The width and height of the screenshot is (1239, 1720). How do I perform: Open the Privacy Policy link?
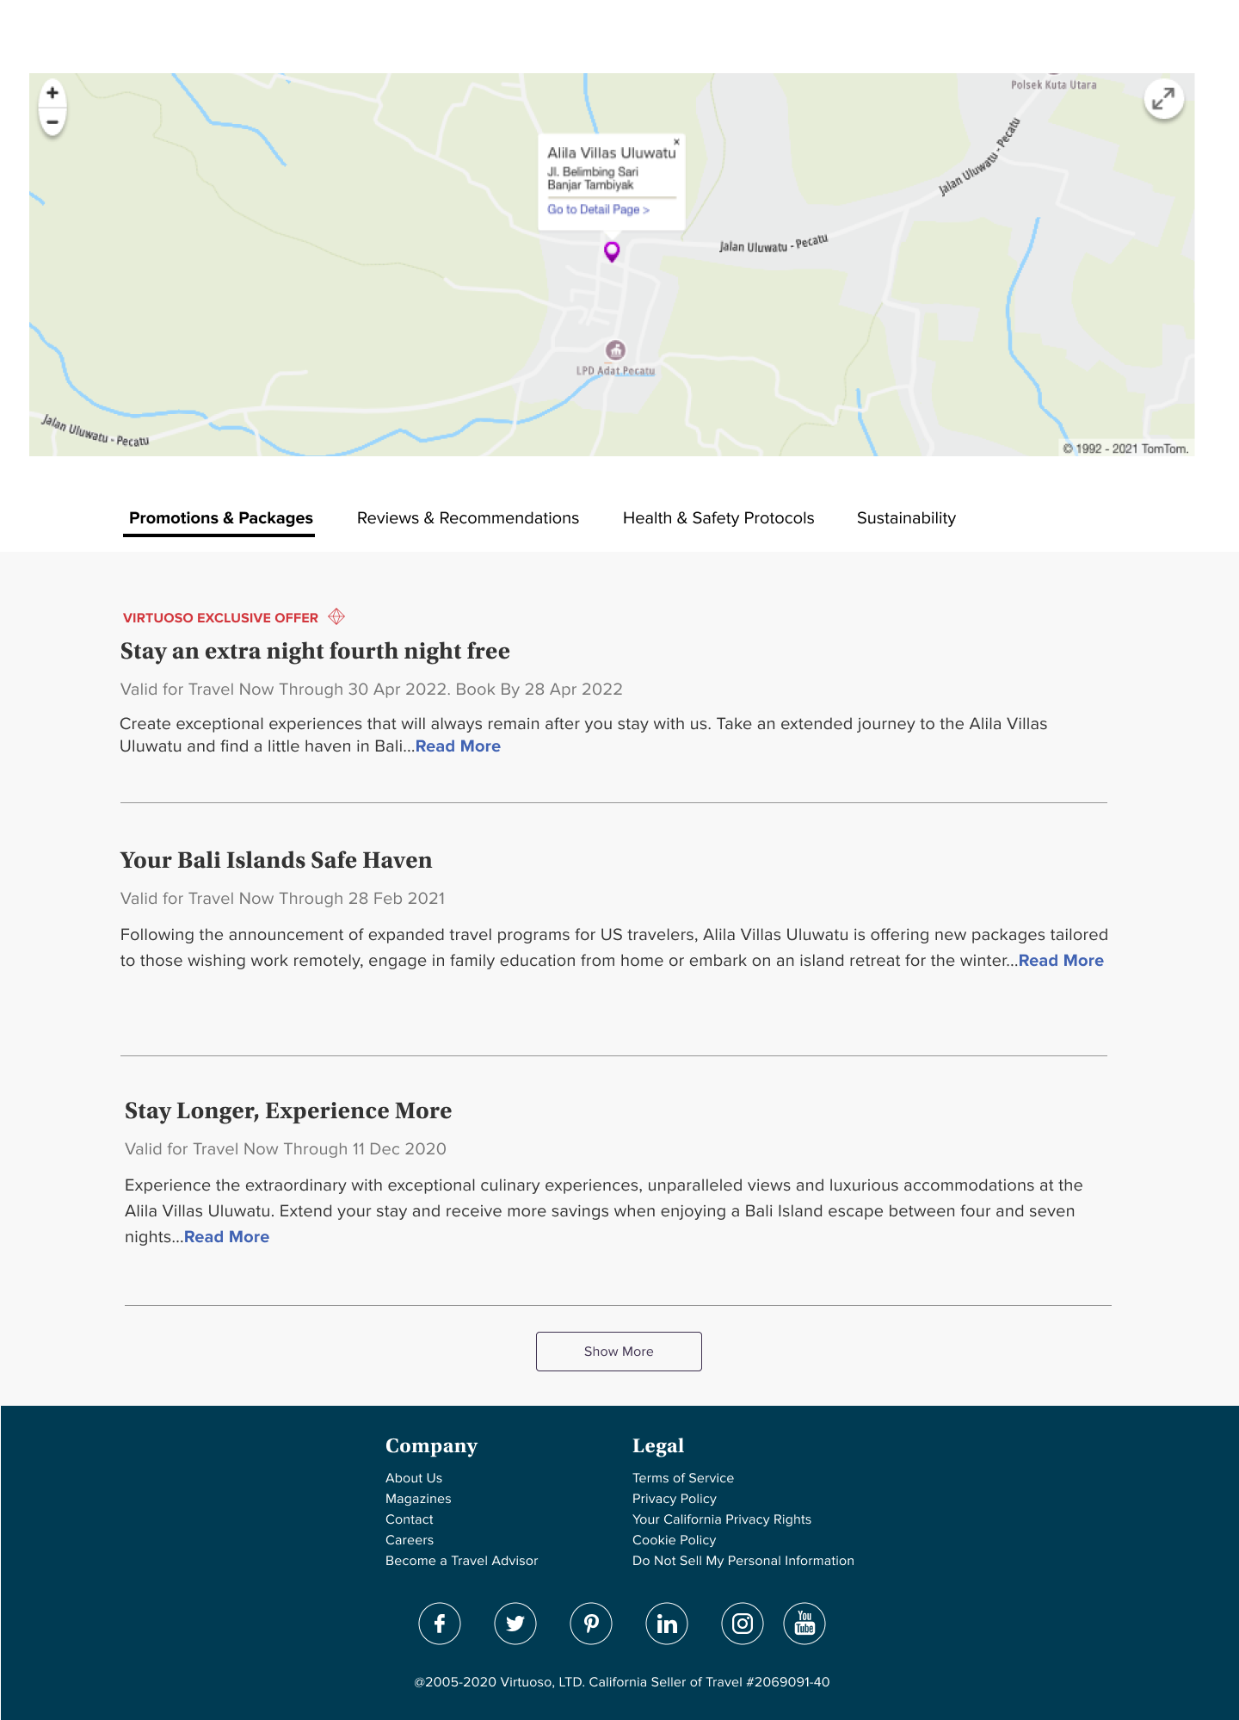click(x=675, y=1499)
